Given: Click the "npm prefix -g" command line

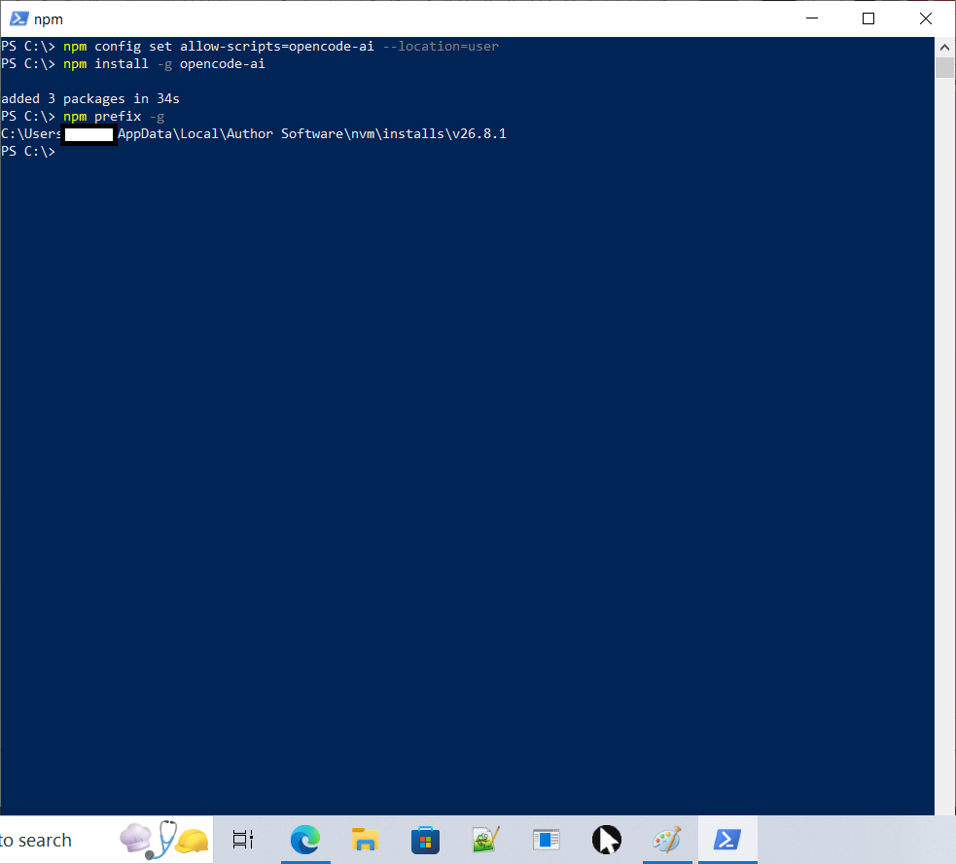Looking at the screenshot, I should (114, 117).
